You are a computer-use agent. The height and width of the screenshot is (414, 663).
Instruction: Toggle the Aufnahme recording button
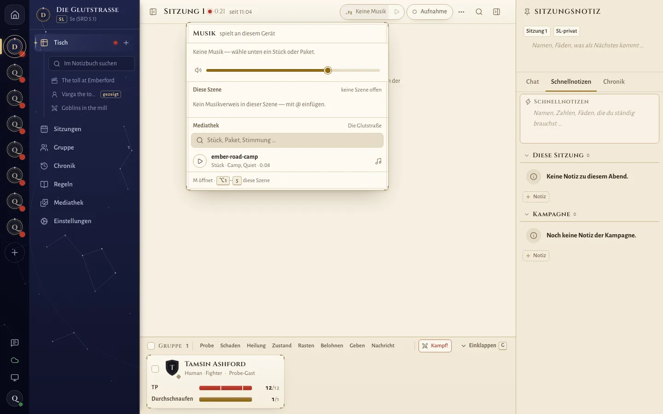430,11
